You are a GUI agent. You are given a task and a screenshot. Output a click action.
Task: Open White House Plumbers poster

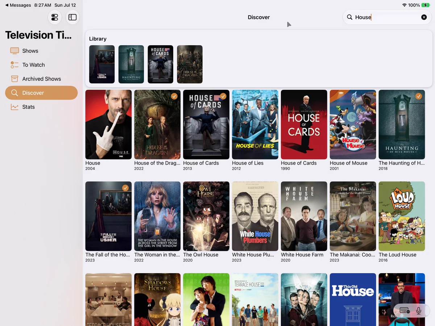click(x=255, y=216)
